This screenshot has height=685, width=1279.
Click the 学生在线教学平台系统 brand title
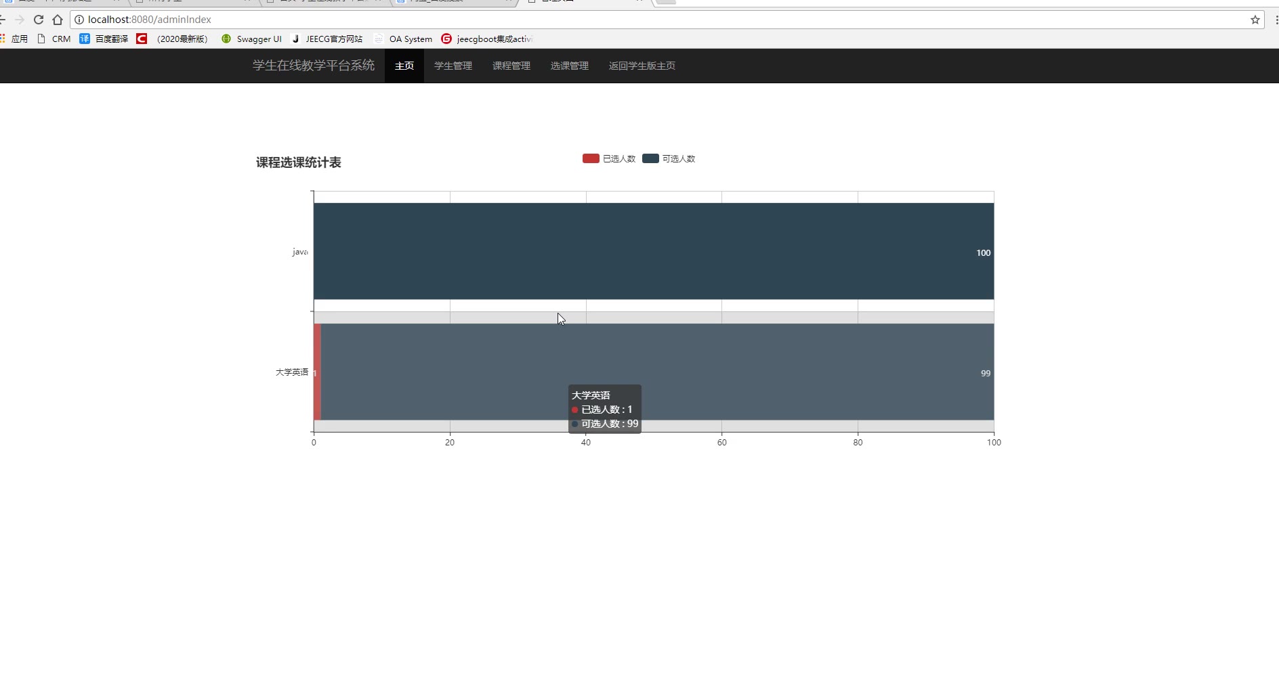(314, 66)
